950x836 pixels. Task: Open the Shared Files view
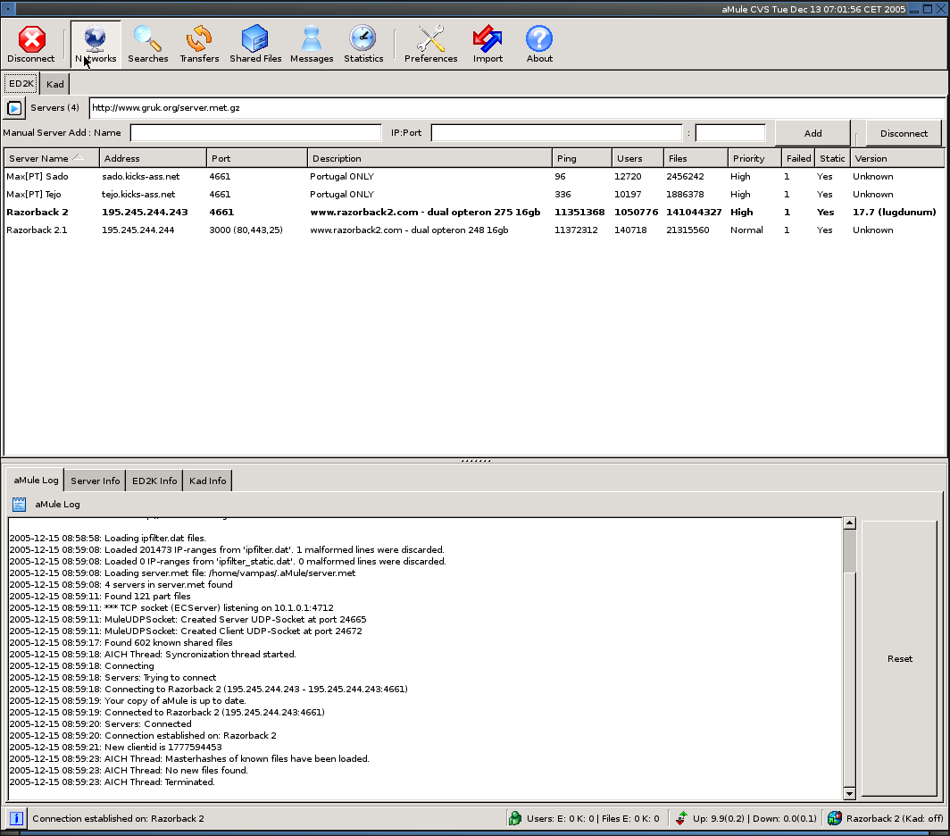255,45
